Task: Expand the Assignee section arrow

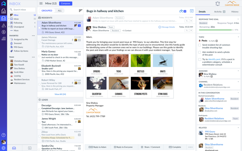Action: [x=238, y=71]
